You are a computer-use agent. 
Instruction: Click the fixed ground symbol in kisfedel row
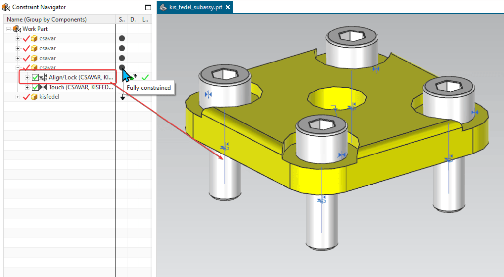(x=122, y=97)
